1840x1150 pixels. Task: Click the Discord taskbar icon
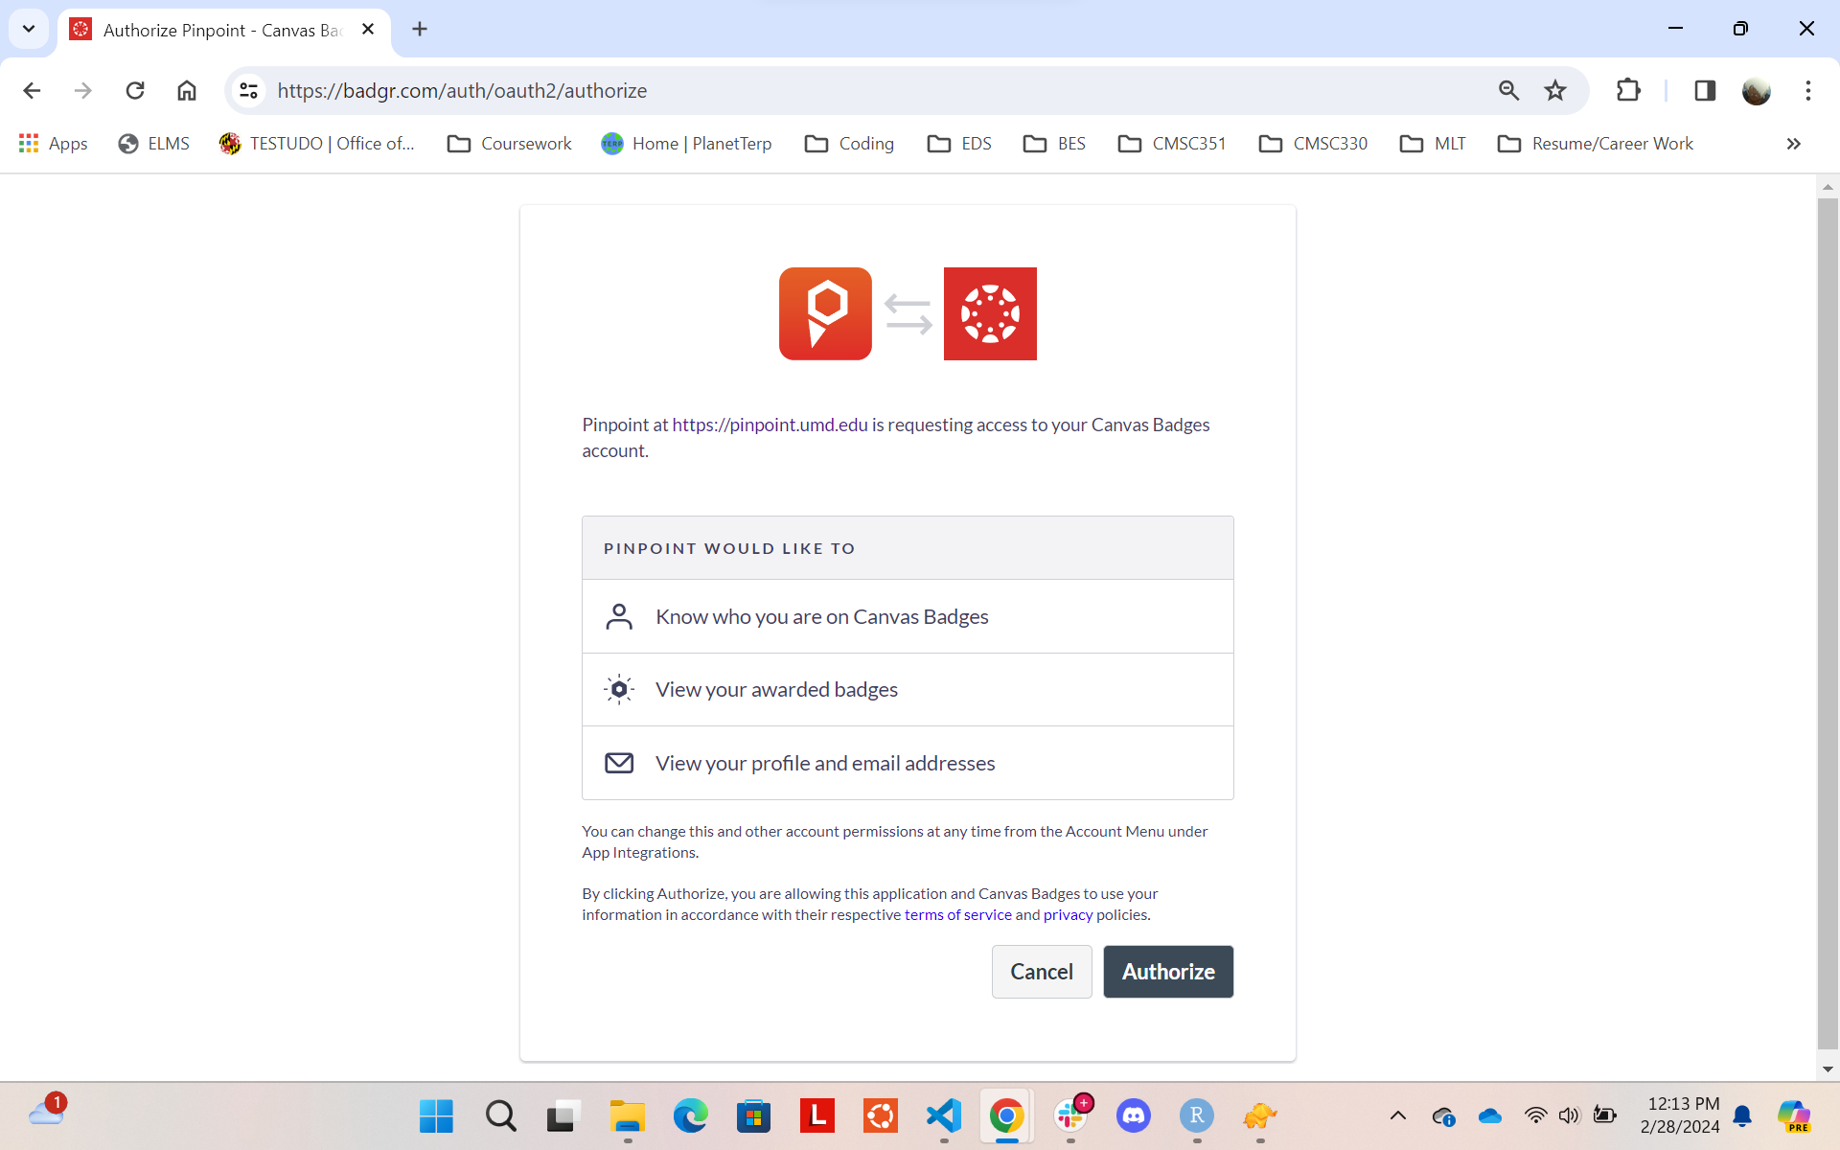[1134, 1115]
